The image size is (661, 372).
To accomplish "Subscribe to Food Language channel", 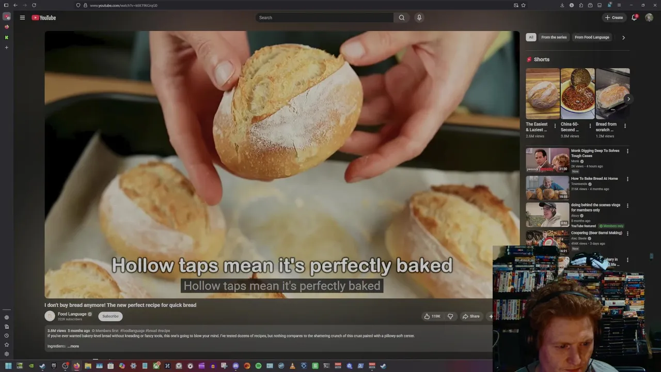I will tap(110, 316).
